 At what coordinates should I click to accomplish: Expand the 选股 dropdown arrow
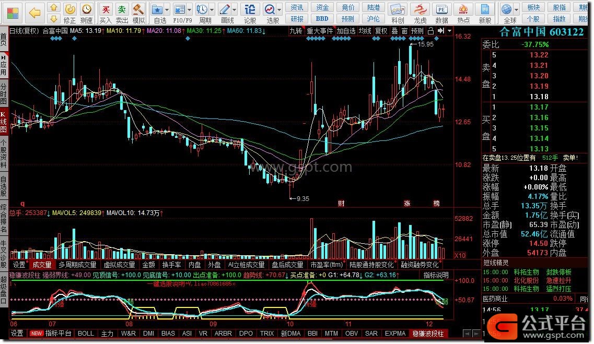(279, 10)
